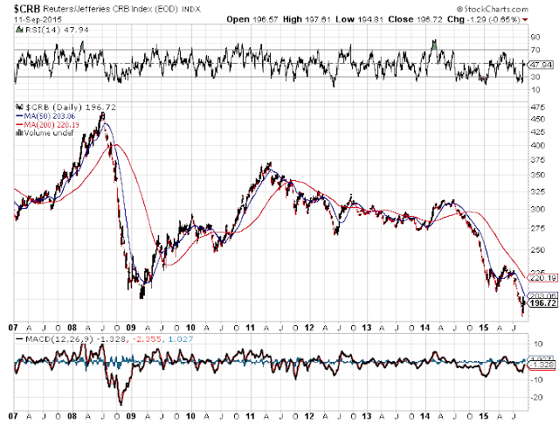Click the 425 price axis label
Viewport: 559px width, 424px height.
(538, 132)
